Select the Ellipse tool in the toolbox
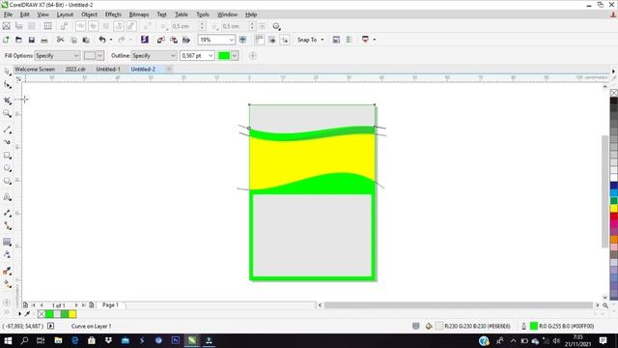Viewport: 618px width, 348px height. pos(7,168)
